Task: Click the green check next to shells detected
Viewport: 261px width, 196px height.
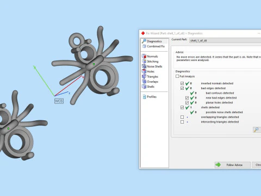Action: [187, 107]
